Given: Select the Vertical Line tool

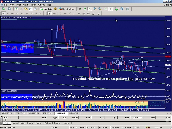Looking at the screenshot, I should (x=60, y=13).
